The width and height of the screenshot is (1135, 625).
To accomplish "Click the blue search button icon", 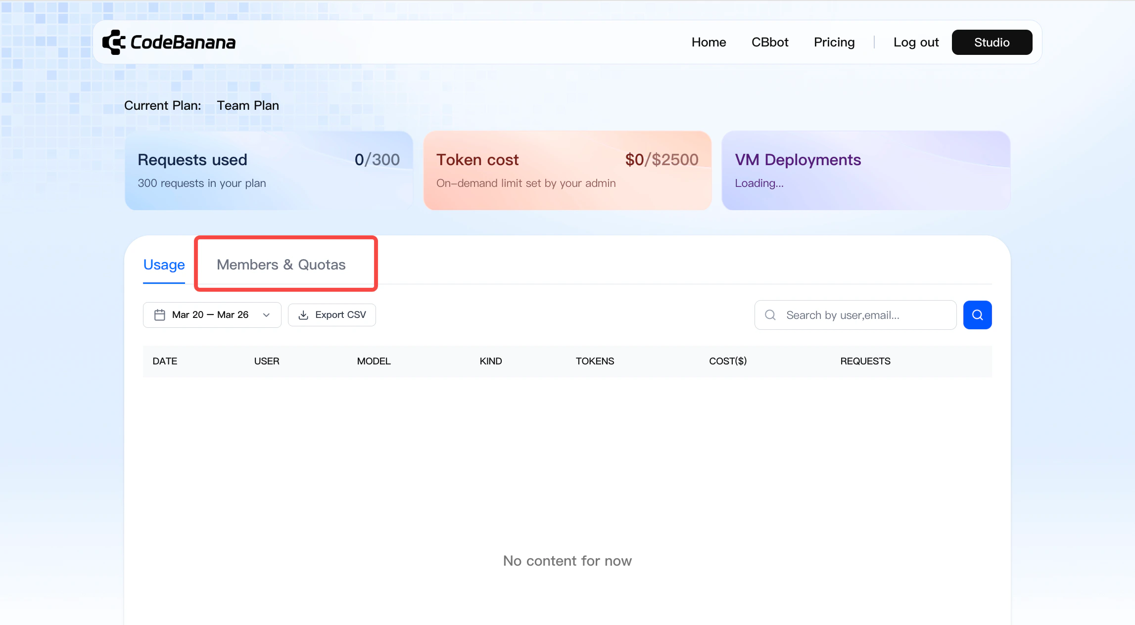I will [977, 315].
